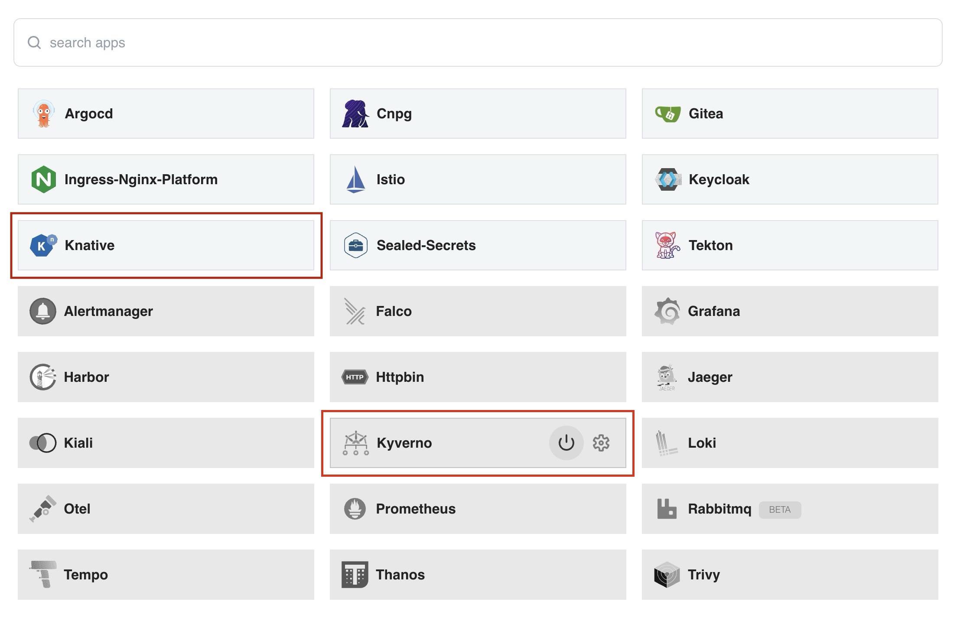Click the Rabbitmq BETA badge

(779, 510)
